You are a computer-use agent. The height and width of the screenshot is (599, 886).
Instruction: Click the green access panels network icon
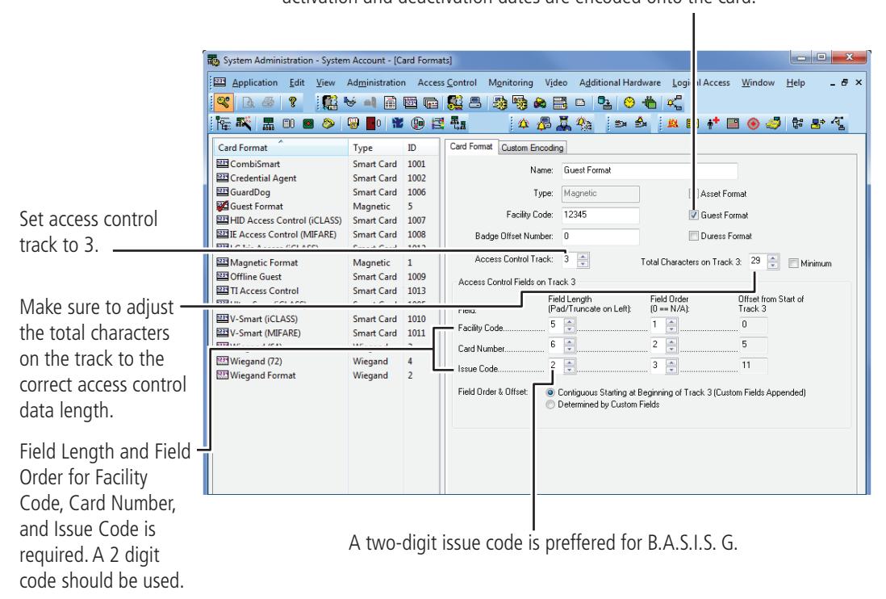point(268,124)
